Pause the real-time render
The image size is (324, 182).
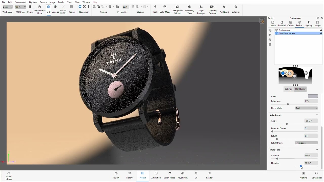coord(30,9)
